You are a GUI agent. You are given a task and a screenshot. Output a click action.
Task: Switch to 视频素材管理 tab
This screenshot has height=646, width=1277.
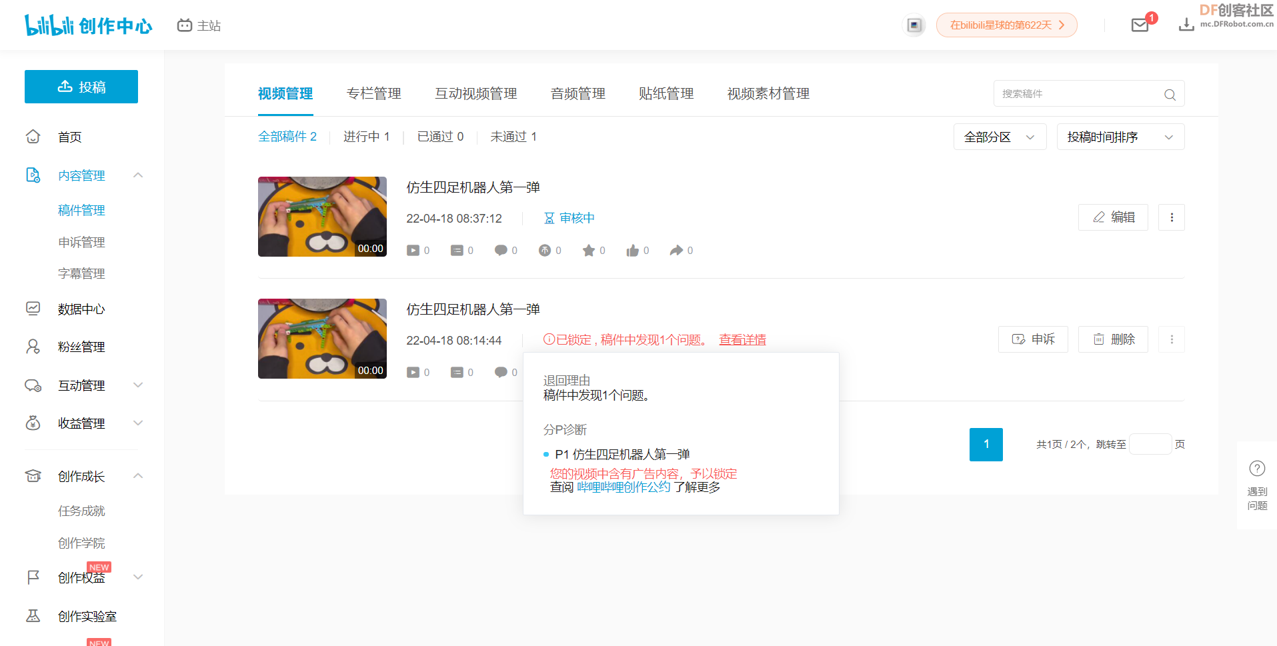tap(768, 93)
